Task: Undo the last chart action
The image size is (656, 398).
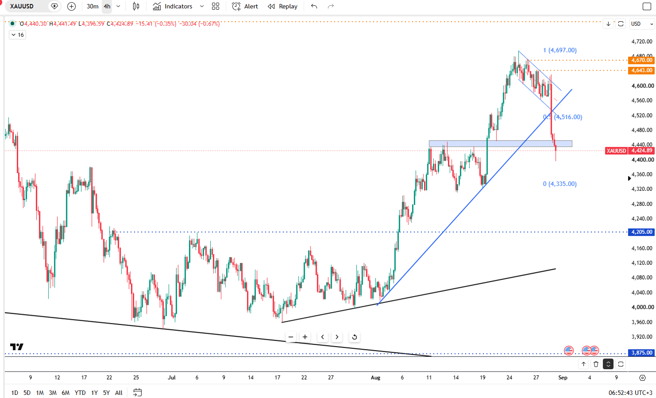Action: click(x=314, y=6)
